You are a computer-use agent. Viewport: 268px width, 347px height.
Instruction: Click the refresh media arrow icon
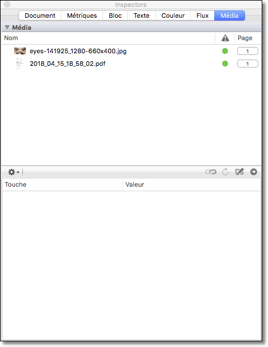(225, 172)
